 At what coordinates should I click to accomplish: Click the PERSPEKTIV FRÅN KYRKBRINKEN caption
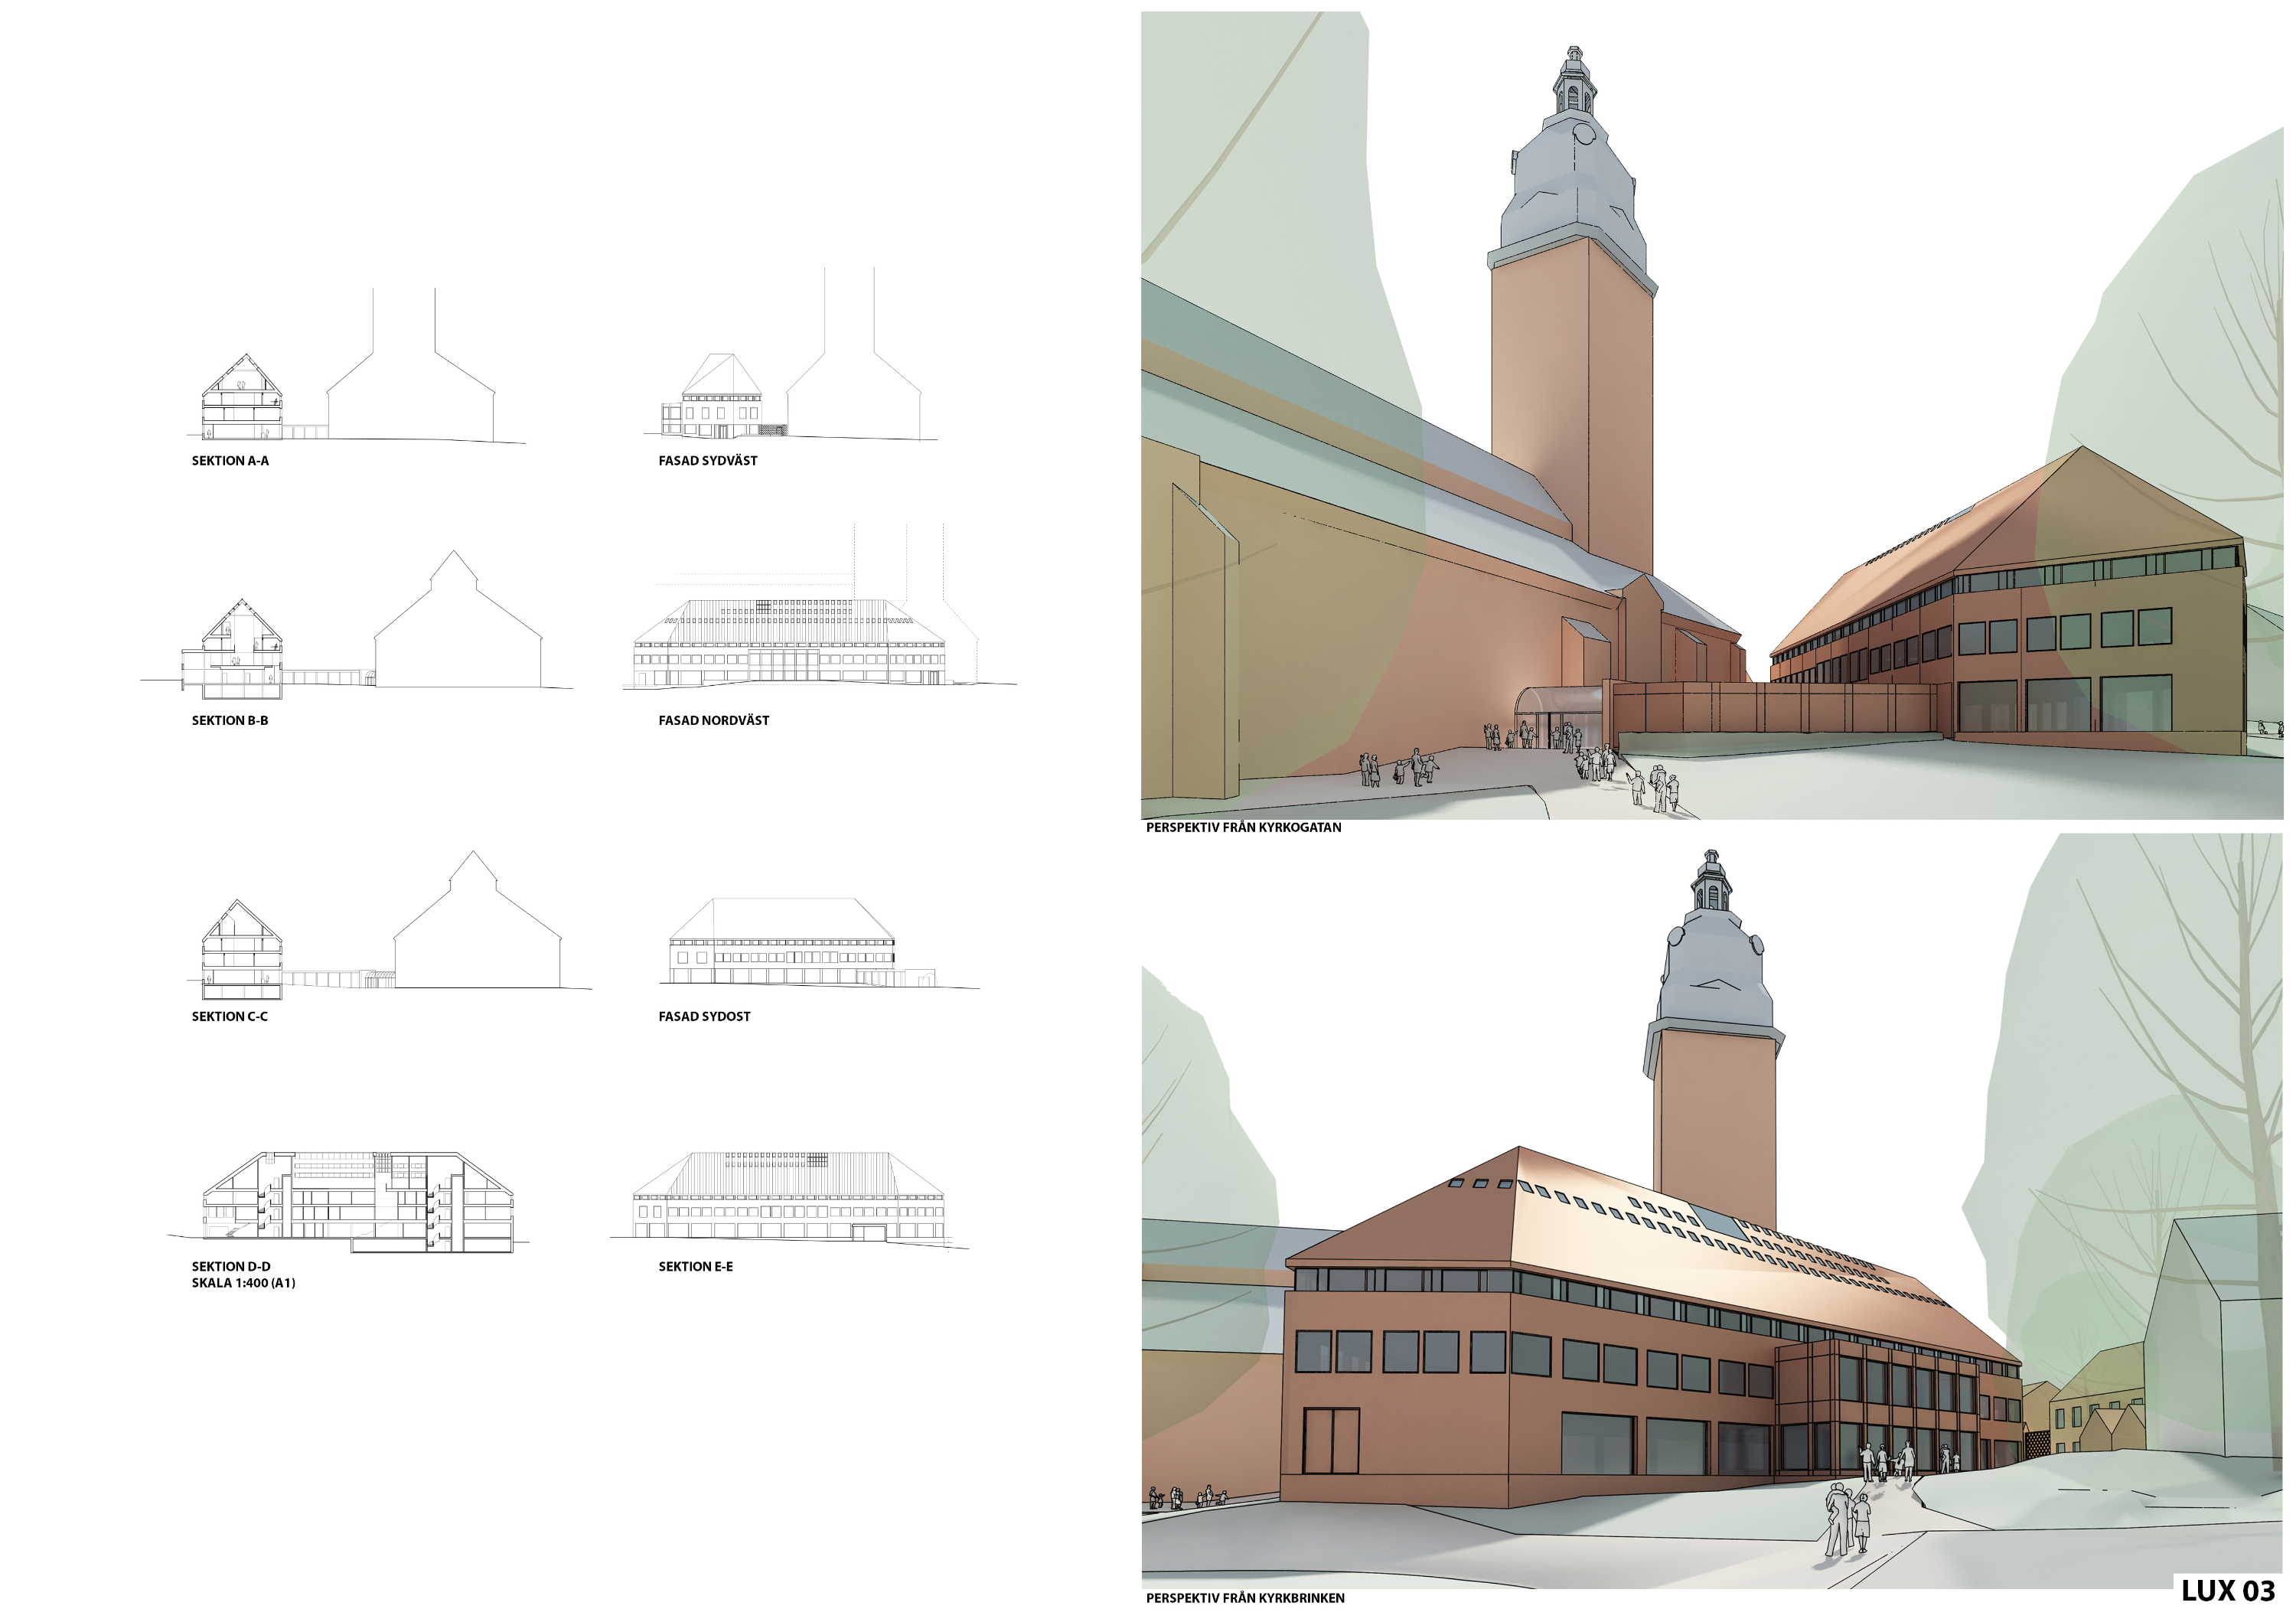[x=1245, y=1598]
